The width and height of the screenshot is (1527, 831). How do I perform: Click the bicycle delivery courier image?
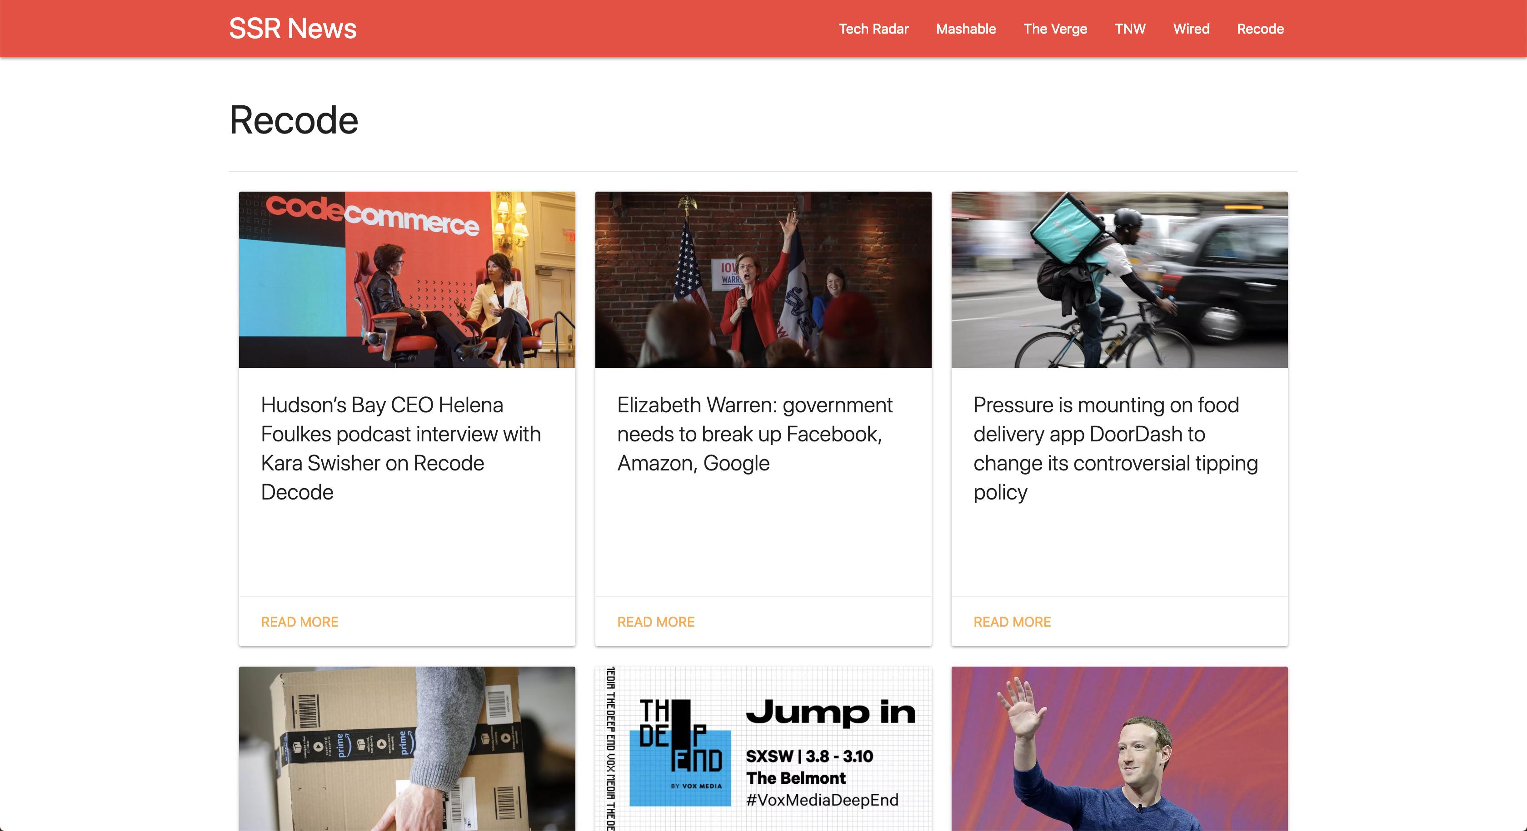pos(1119,280)
